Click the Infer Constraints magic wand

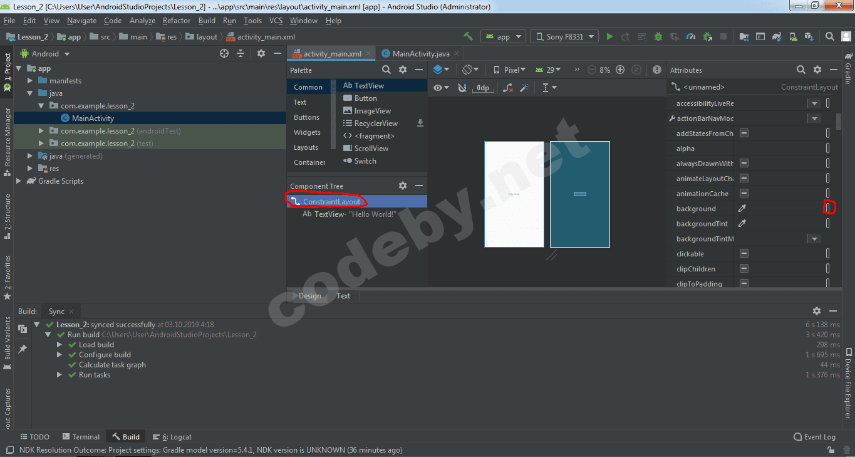(x=525, y=88)
